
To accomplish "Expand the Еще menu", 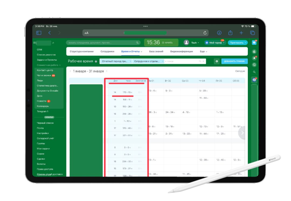I will pyautogui.click(x=203, y=52).
